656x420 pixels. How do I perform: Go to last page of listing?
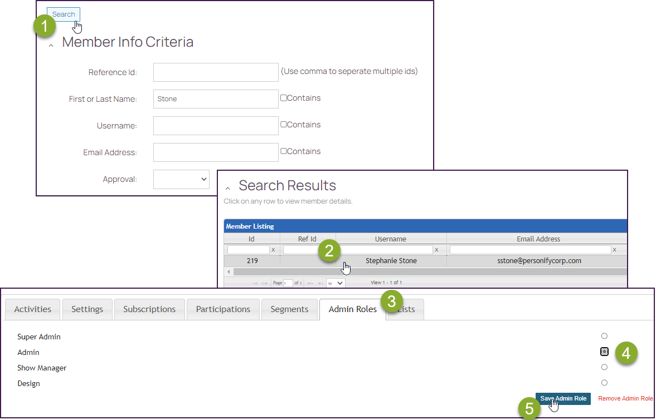320,283
